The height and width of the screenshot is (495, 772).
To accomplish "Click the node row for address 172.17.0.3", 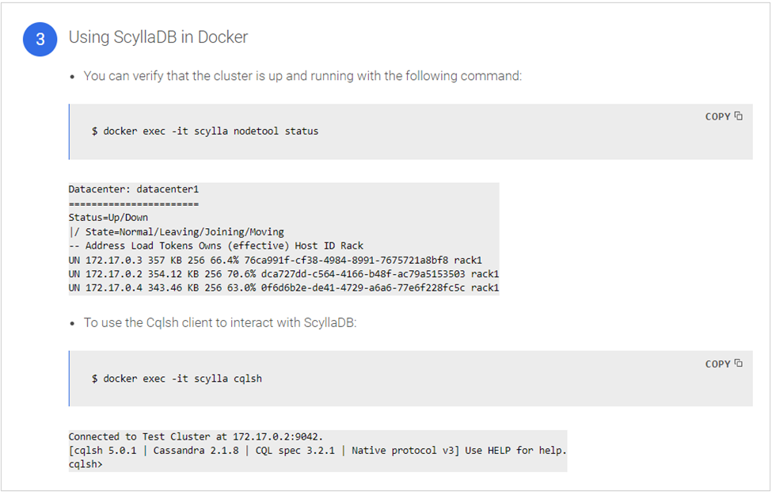I will [275, 260].
